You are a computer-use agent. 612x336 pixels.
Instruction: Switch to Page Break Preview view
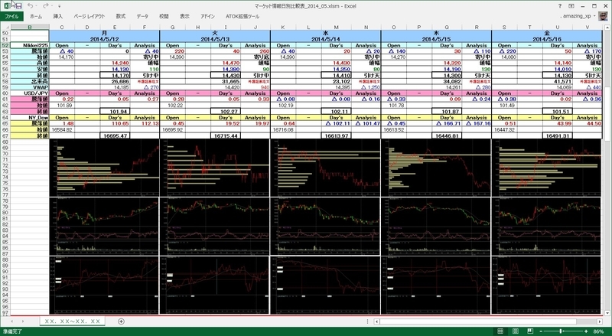530,331
